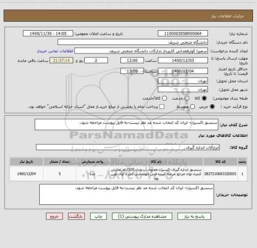The height and width of the screenshot is (248, 257).
Task: Click the خروج exit button
Action: tap(54, 216)
